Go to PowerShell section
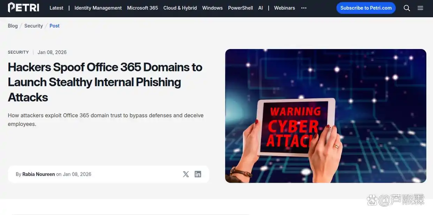The height and width of the screenshot is (215, 433). (241, 8)
